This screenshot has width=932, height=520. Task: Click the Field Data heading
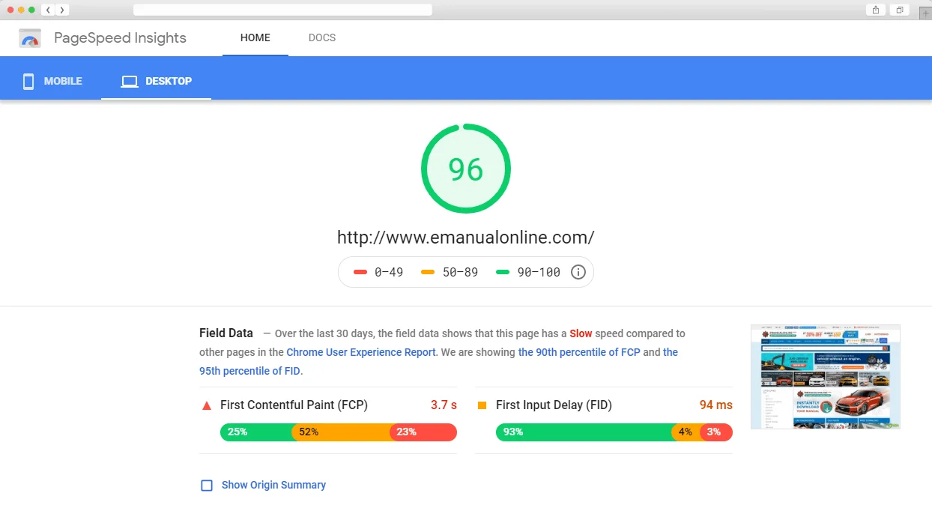click(x=226, y=333)
